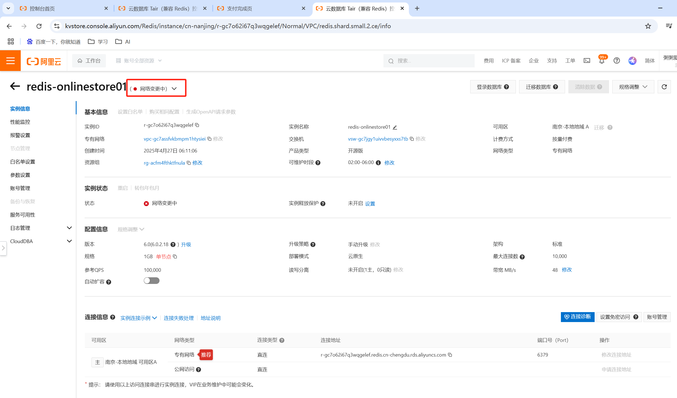This screenshot has height=398, width=677.
Task: Expand the 网络变更中 status dropdown
Action: (174, 89)
